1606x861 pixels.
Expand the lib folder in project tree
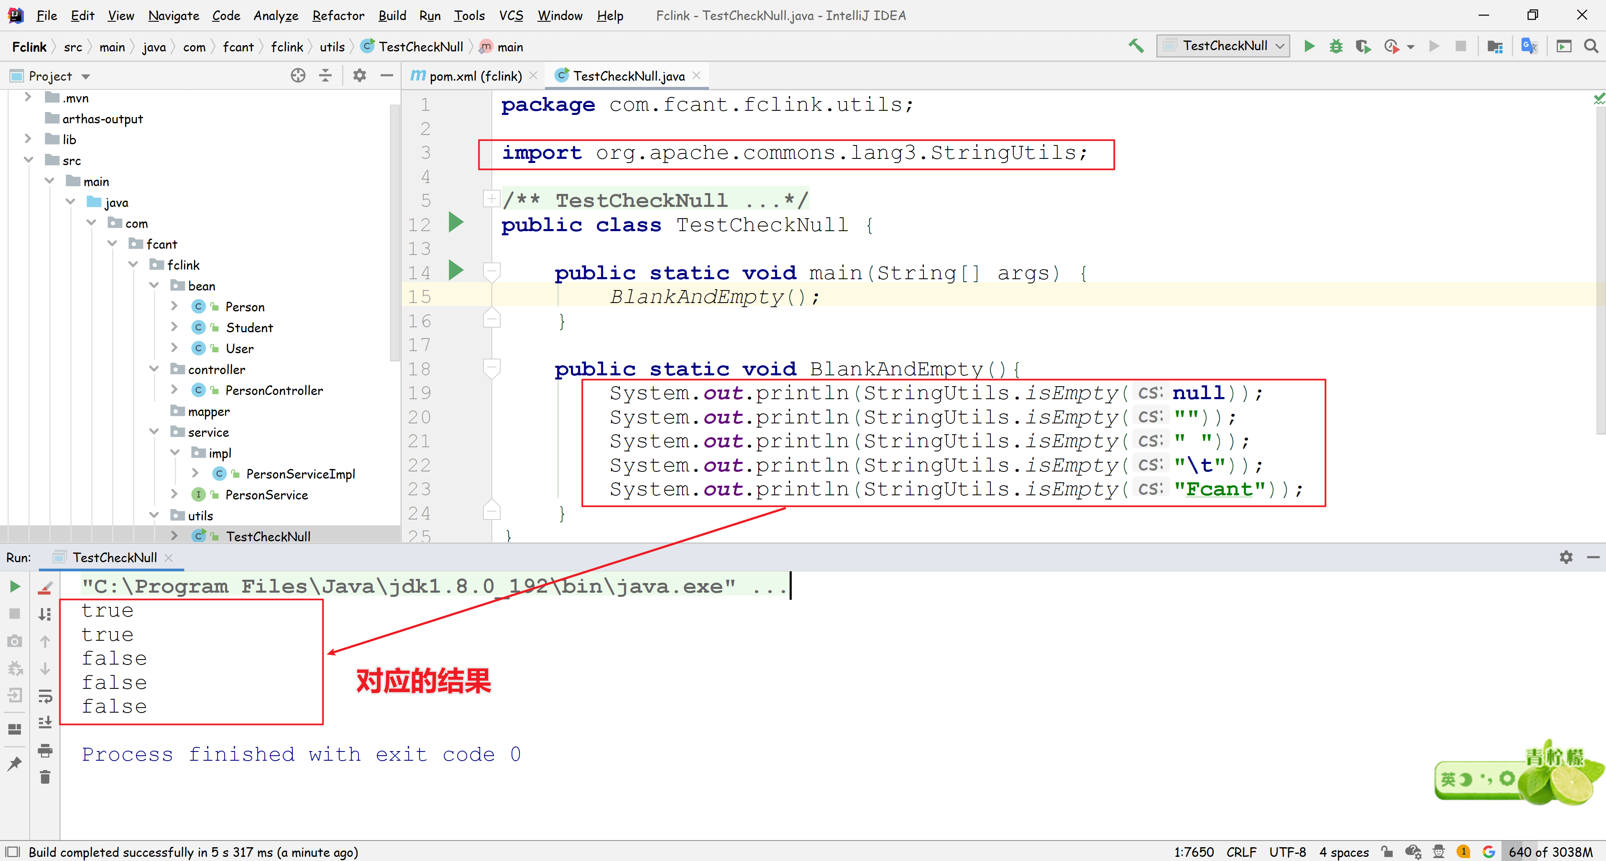pyautogui.click(x=28, y=139)
